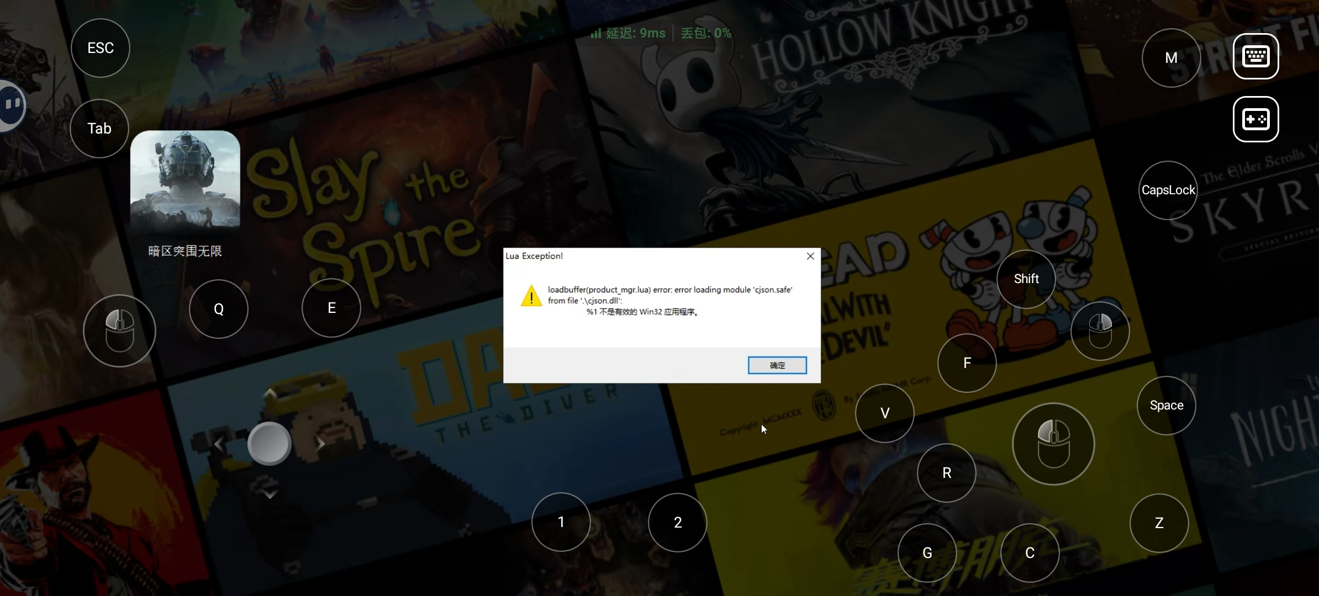Tap the C virtual key
1319x596 pixels.
tap(1030, 553)
